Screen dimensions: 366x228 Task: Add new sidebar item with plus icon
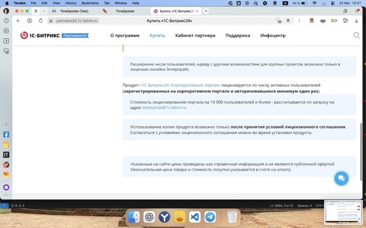(6, 124)
